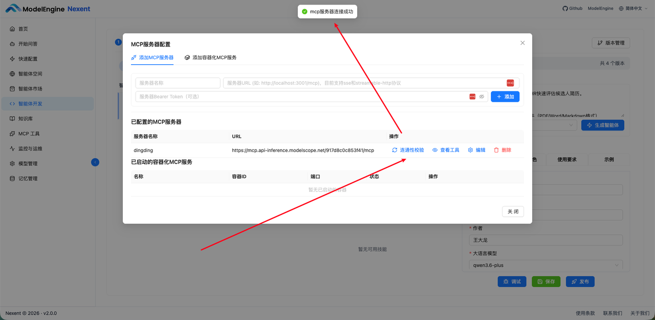Run 连通性校验 for dingding server
This screenshot has width=655, height=320.
(408, 150)
